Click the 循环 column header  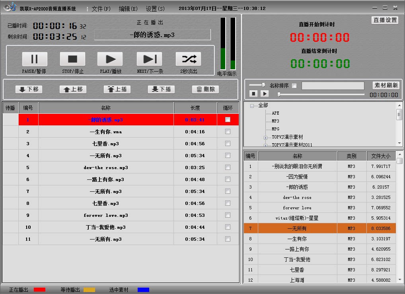coord(228,108)
